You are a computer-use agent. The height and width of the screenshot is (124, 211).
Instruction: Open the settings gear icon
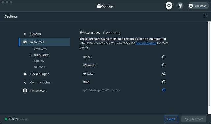click(169, 6)
